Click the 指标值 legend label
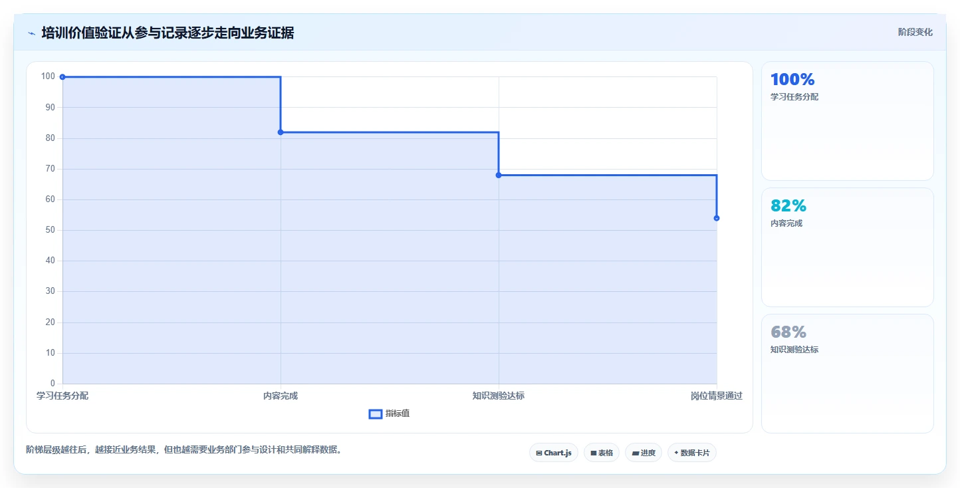 [398, 414]
